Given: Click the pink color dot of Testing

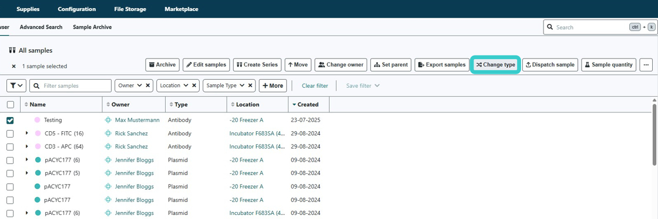Looking at the screenshot, I should coord(38,120).
